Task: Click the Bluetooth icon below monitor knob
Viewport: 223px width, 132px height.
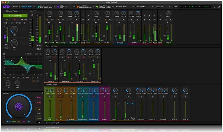Action: coord(29,121)
